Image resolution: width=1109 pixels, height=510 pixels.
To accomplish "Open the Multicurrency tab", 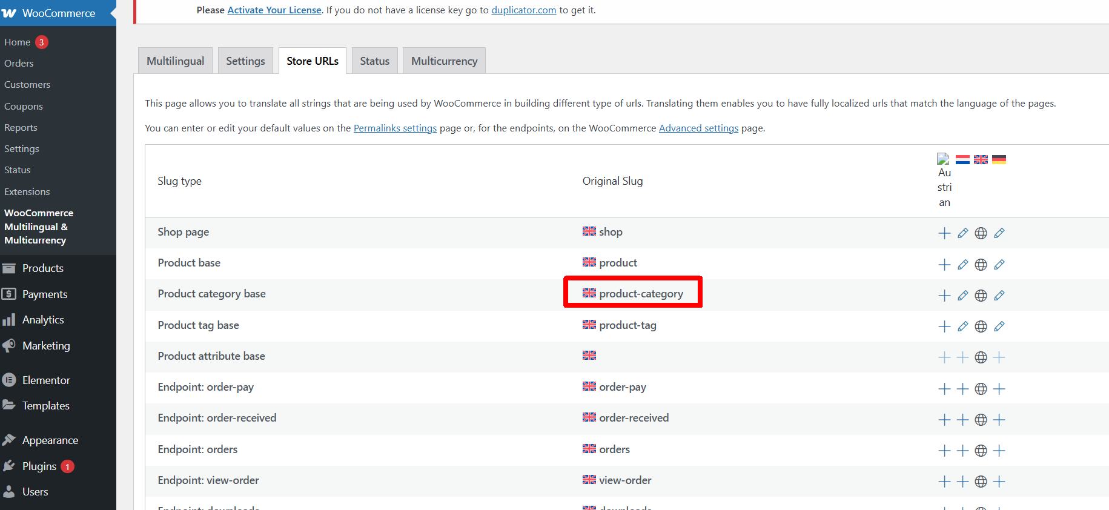I will (444, 61).
